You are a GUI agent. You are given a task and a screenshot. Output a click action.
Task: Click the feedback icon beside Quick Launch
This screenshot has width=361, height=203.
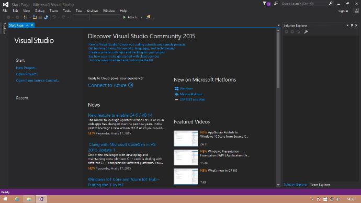coord(276,4)
